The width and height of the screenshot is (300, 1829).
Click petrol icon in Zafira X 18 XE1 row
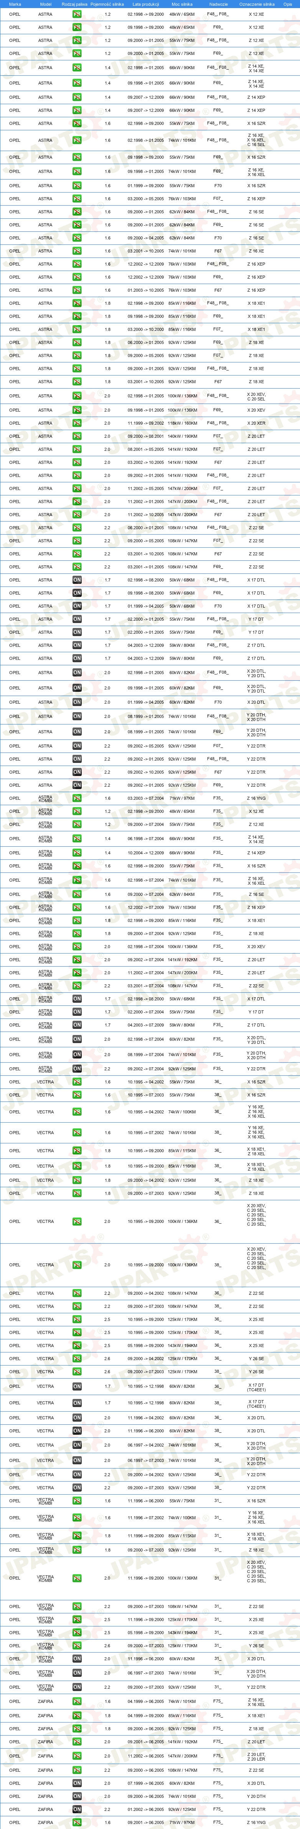point(77,1716)
